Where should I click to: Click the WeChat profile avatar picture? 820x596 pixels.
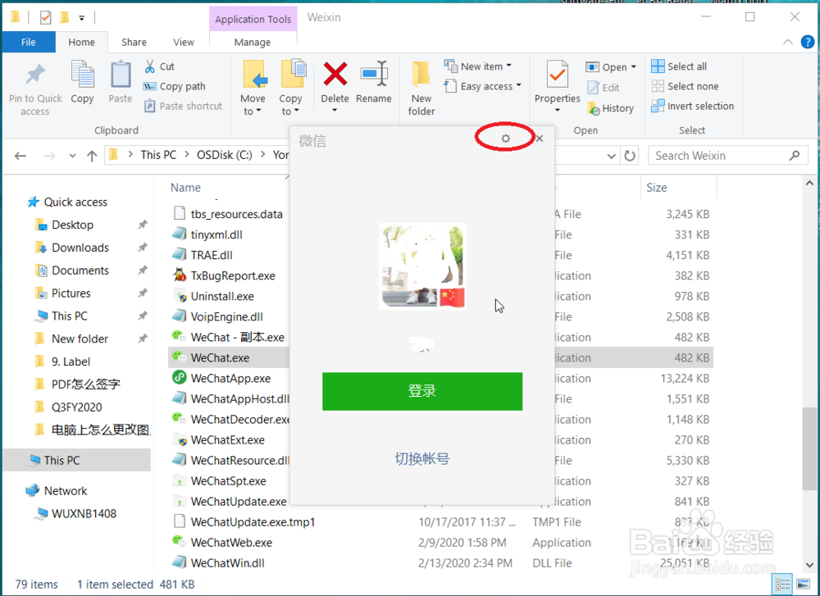[x=422, y=266]
